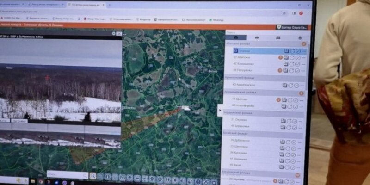Toggle the check circle for 26 Дубровное
This screenshot has height=185, width=370.
click(294, 142)
